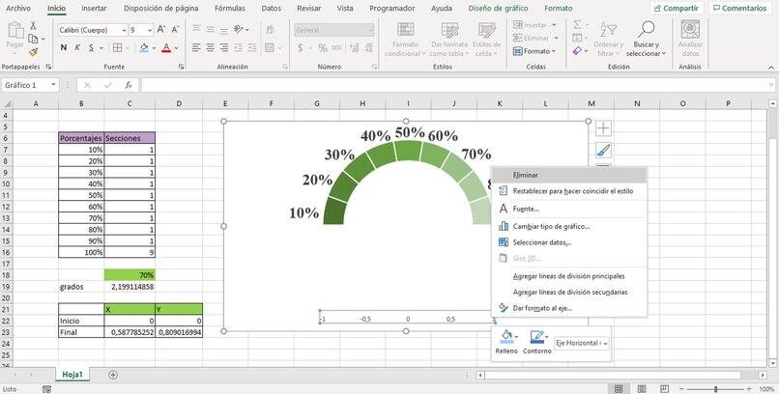The image size is (779, 394).
Task: Open the Archivo tab
Action: coord(18,9)
